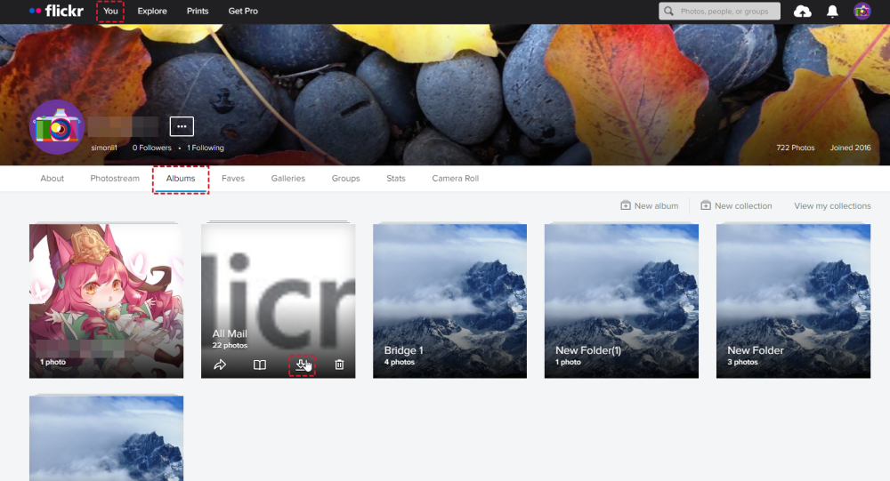This screenshot has width=890, height=481.
Task: Click the search magnifier icon
Action: (x=669, y=11)
